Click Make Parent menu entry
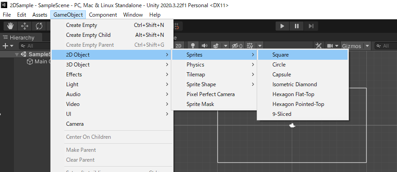This screenshot has width=397, height=172. click(112, 150)
